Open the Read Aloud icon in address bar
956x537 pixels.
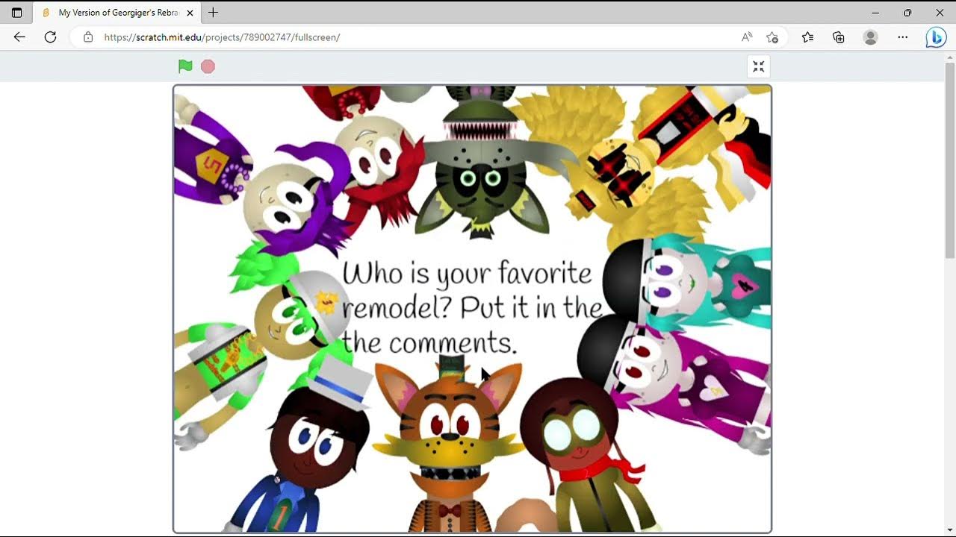pyautogui.click(x=746, y=37)
